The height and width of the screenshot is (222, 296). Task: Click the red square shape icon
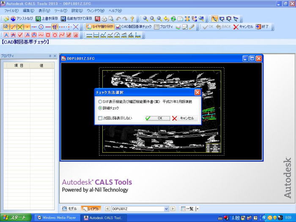[x=48, y=35]
